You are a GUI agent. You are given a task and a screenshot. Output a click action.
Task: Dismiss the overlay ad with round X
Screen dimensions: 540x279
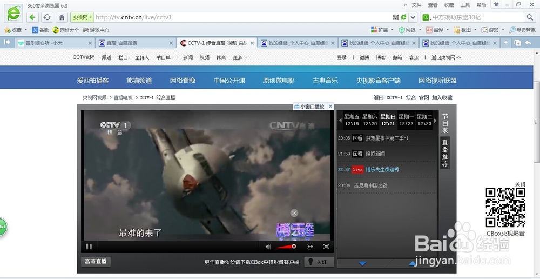point(294,213)
